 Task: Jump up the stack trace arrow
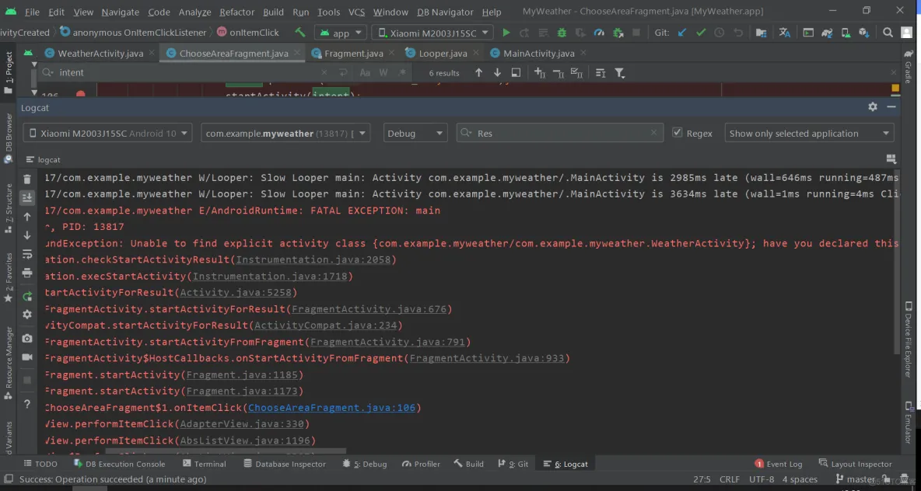27,217
